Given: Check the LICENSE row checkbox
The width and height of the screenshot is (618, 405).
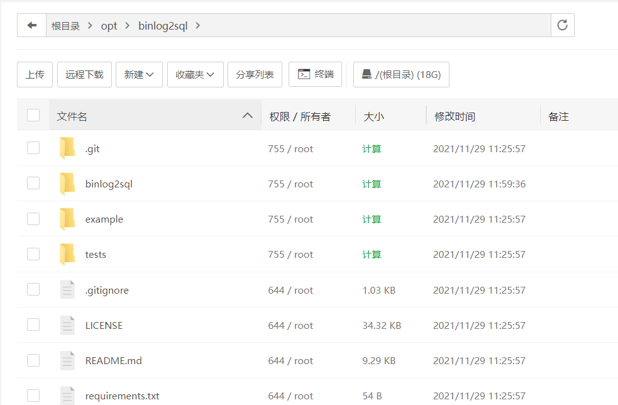Looking at the screenshot, I should [33, 325].
